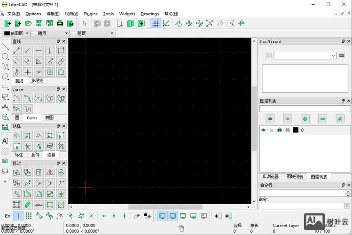The height and width of the screenshot is (235, 352).
Task: Expand the Pen Wizard combo box
Action: [x=333, y=55]
